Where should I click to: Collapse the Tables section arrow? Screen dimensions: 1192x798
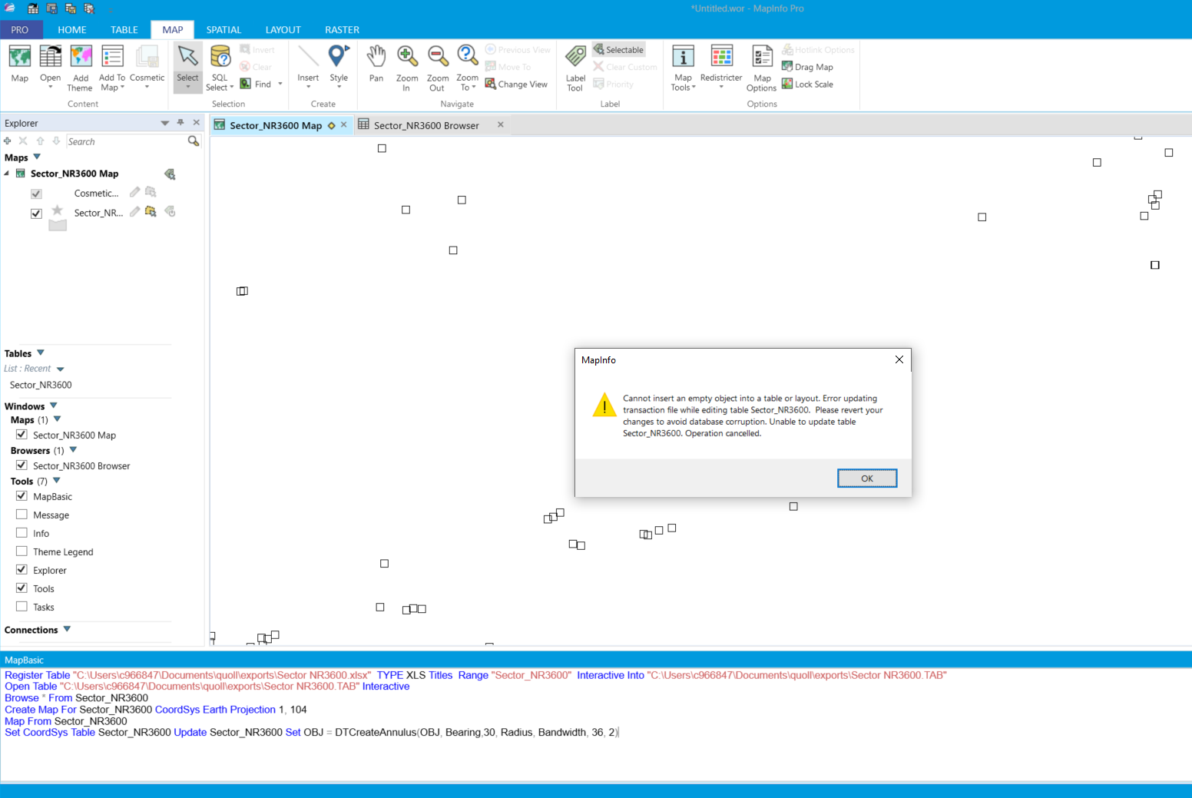tap(41, 353)
